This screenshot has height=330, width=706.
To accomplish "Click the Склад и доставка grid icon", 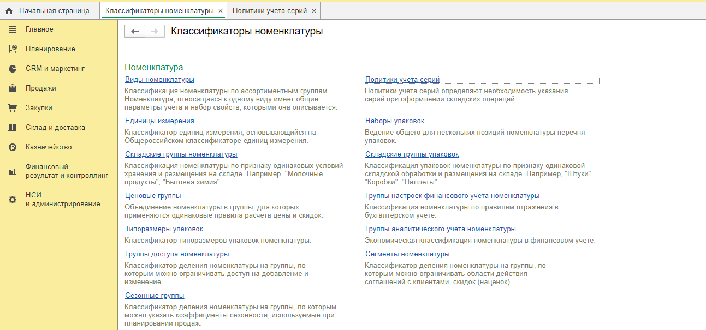I will [13, 128].
